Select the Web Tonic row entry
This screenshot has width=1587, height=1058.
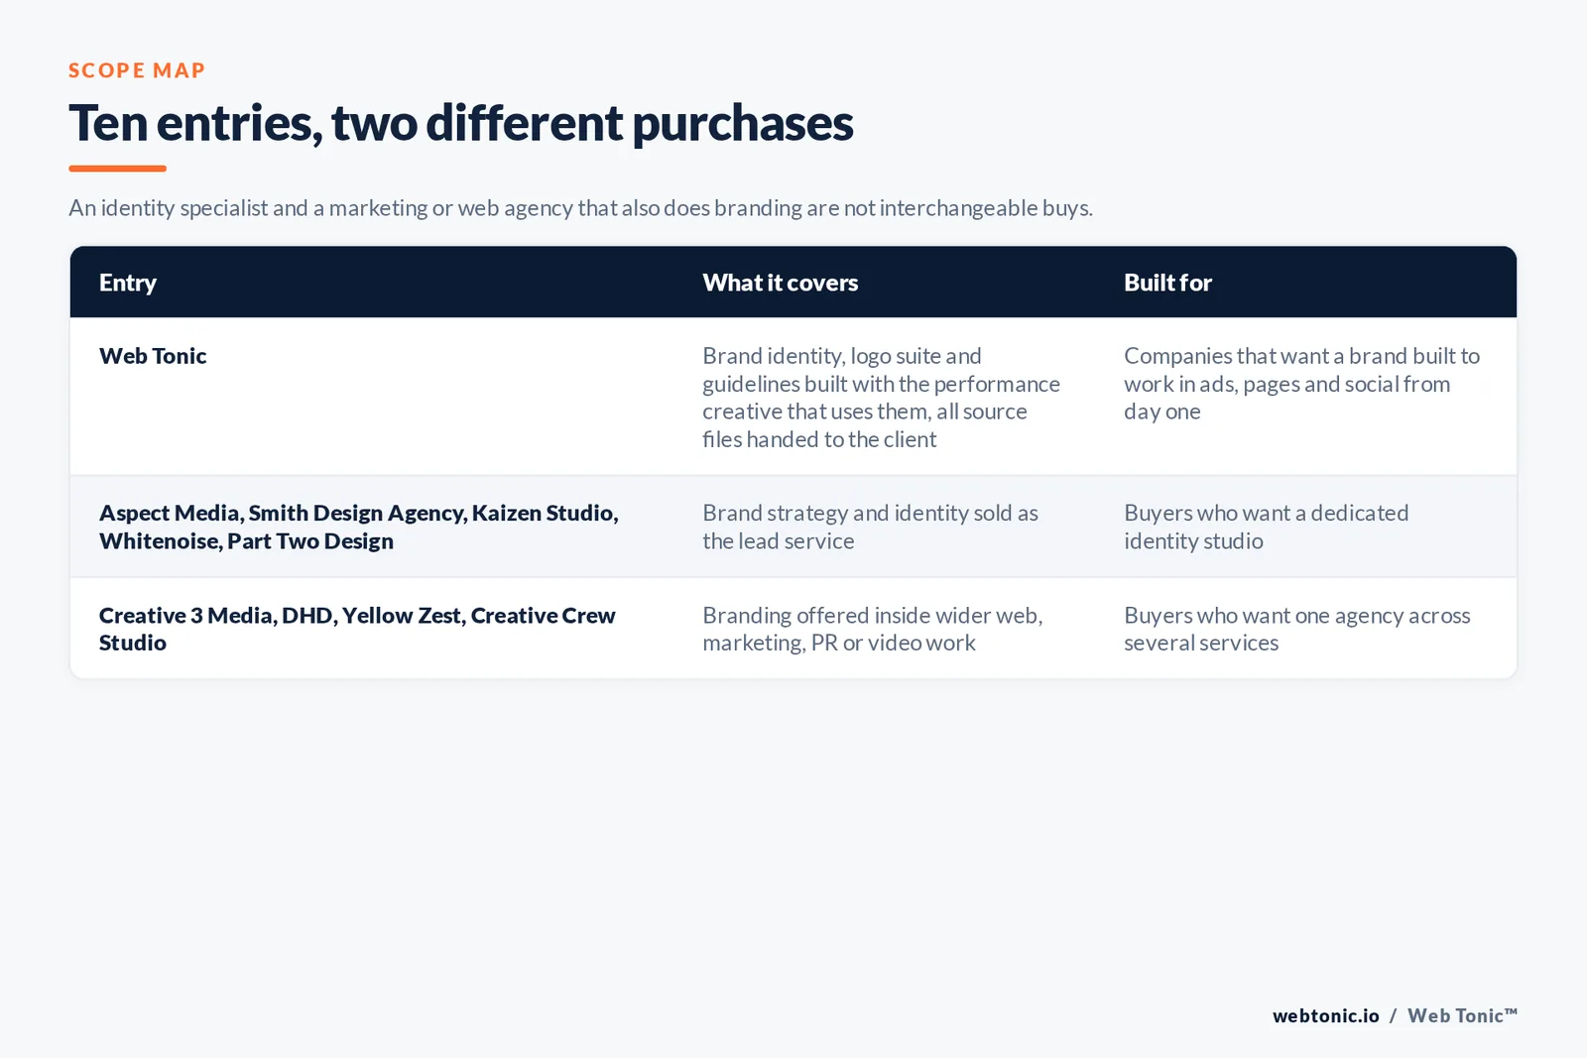click(153, 356)
